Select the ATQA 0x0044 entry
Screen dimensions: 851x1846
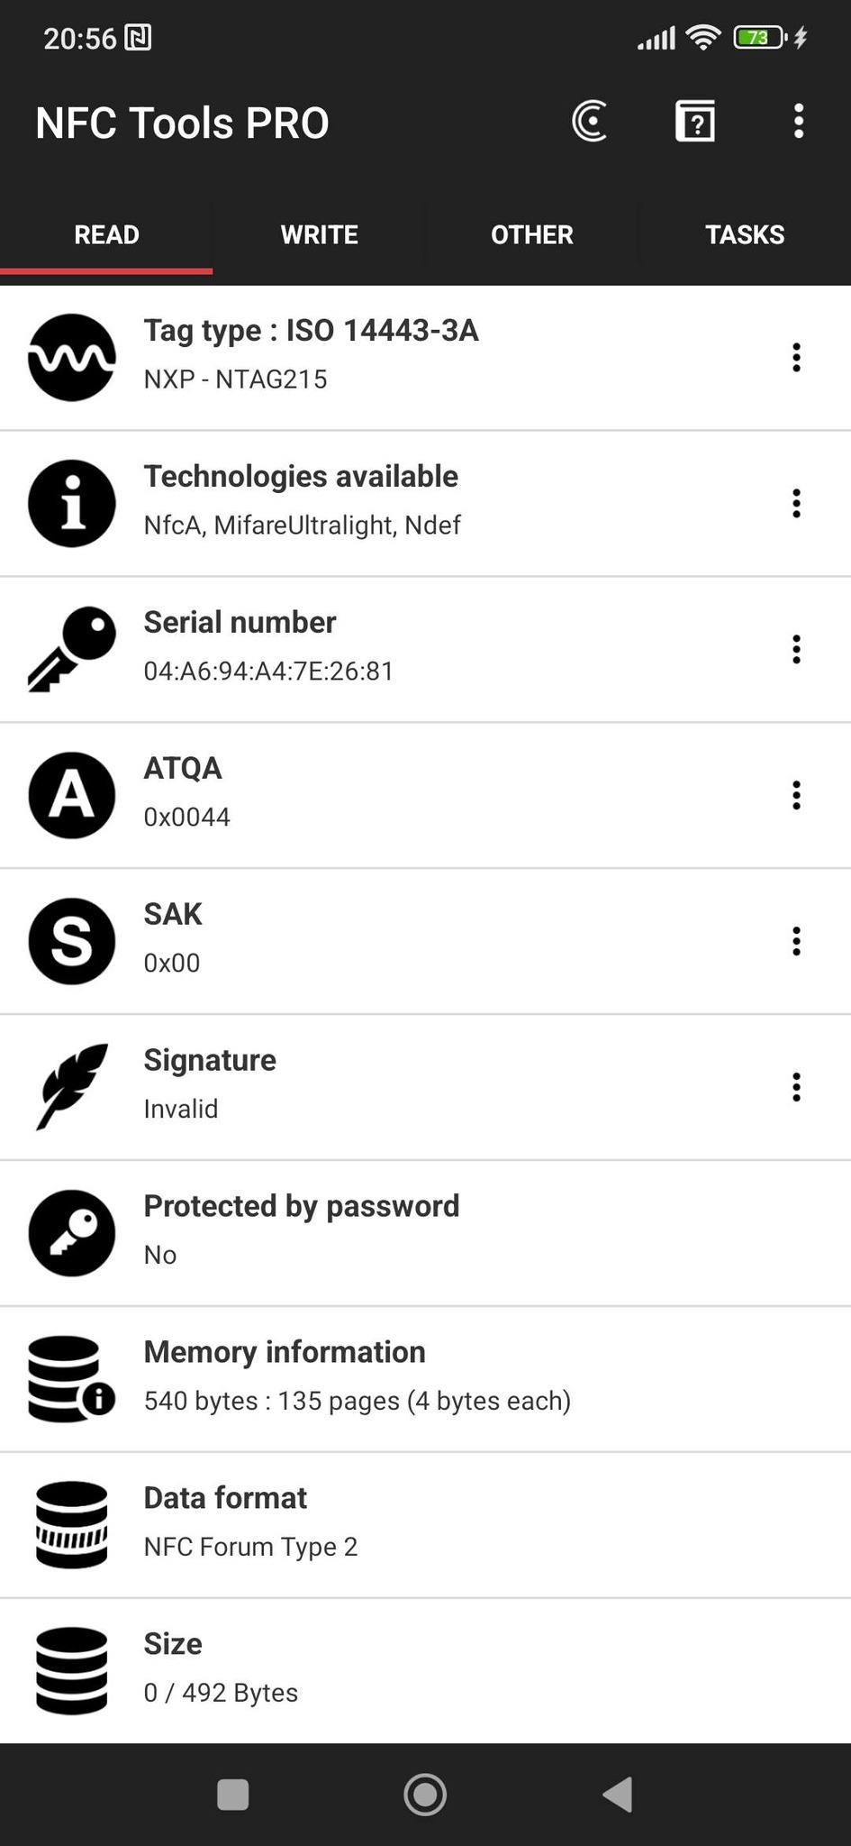[360, 795]
